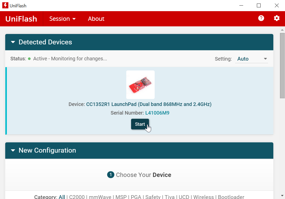Open the Setting Auto dropdown

tap(251, 59)
